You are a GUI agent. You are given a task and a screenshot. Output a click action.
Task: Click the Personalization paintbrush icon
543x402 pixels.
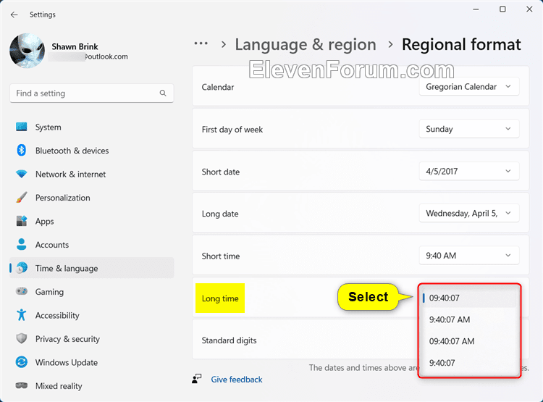coord(22,198)
